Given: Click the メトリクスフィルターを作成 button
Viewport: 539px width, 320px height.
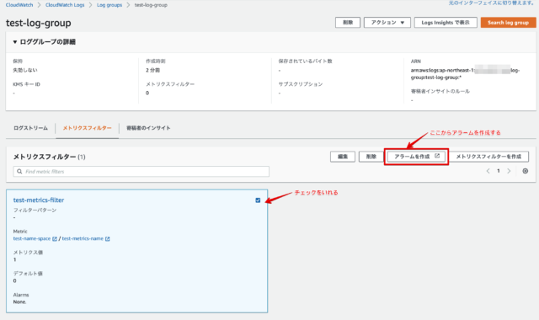Looking at the screenshot, I should (x=488, y=157).
